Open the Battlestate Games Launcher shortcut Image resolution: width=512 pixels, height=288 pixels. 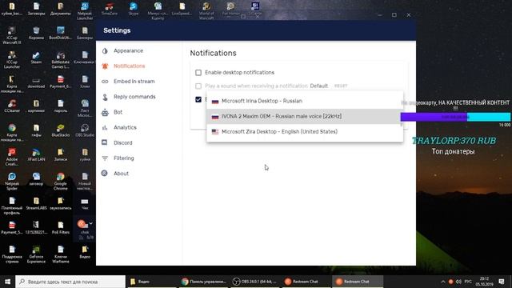pos(61,59)
